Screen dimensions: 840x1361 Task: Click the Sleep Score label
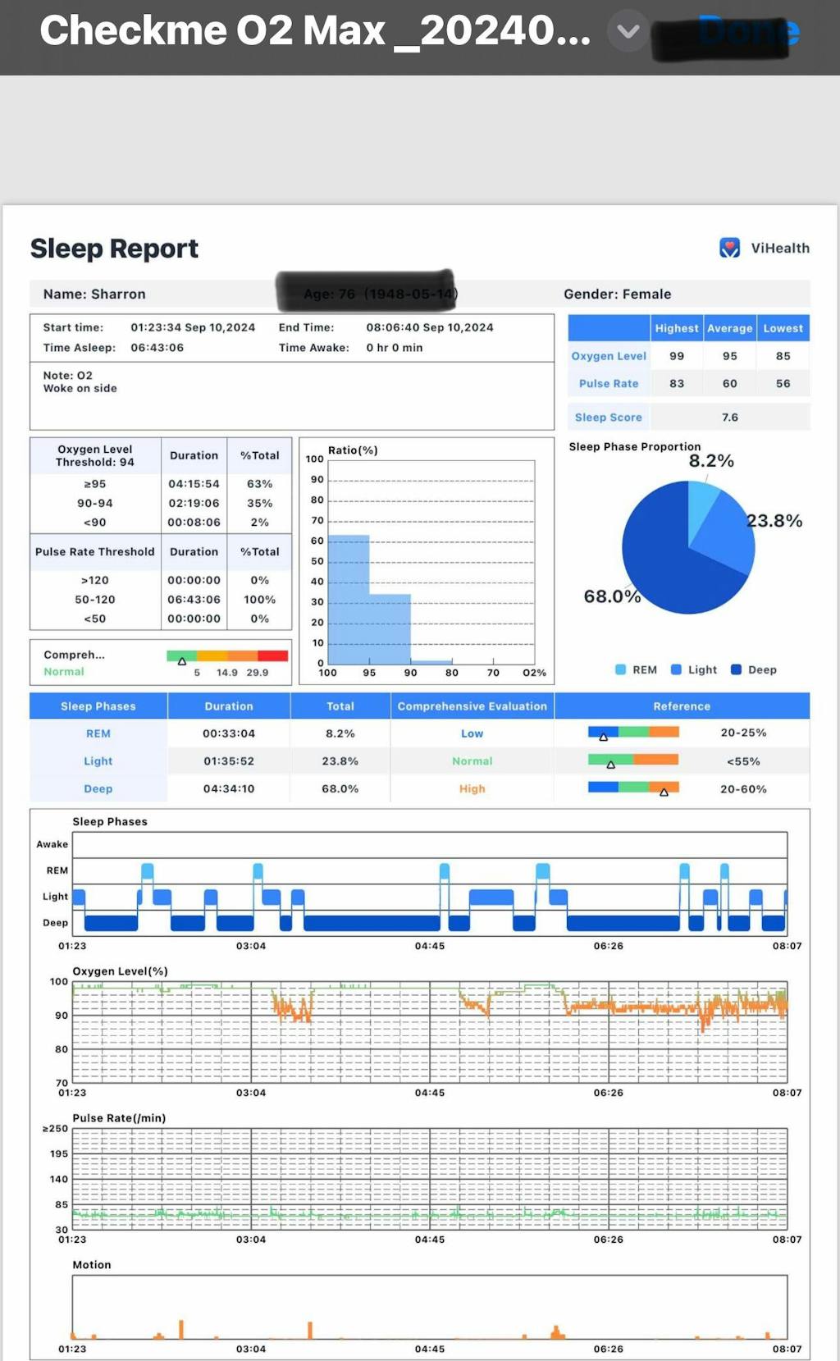(x=608, y=418)
